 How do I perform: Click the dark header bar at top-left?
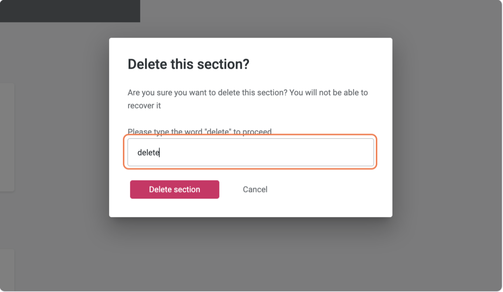pos(70,11)
